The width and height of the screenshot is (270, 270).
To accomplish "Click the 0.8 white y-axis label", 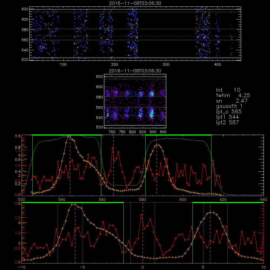I will click(x=18, y=147).
